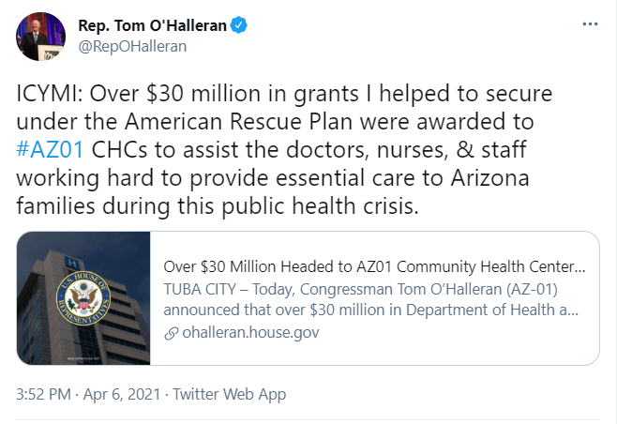
Task: Click the Twitter Web App source label
Action: (230, 394)
